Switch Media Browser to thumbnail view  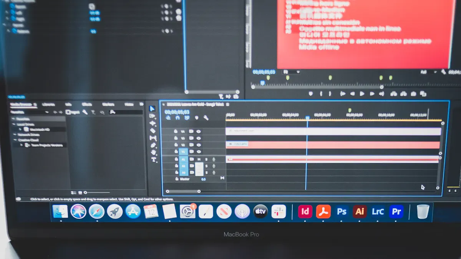tap(80, 193)
